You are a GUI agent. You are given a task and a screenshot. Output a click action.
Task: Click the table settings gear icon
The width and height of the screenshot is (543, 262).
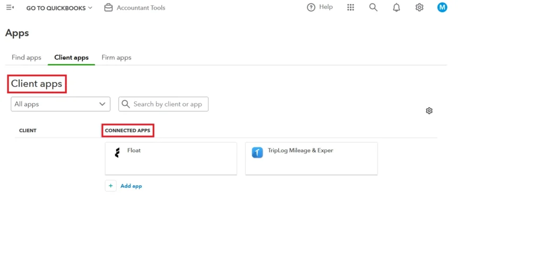click(x=430, y=111)
